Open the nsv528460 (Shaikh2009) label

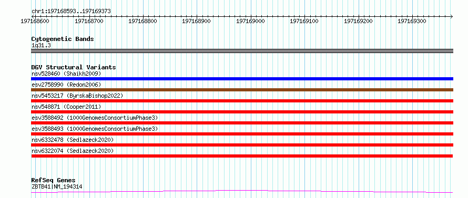pyautogui.click(x=66, y=74)
